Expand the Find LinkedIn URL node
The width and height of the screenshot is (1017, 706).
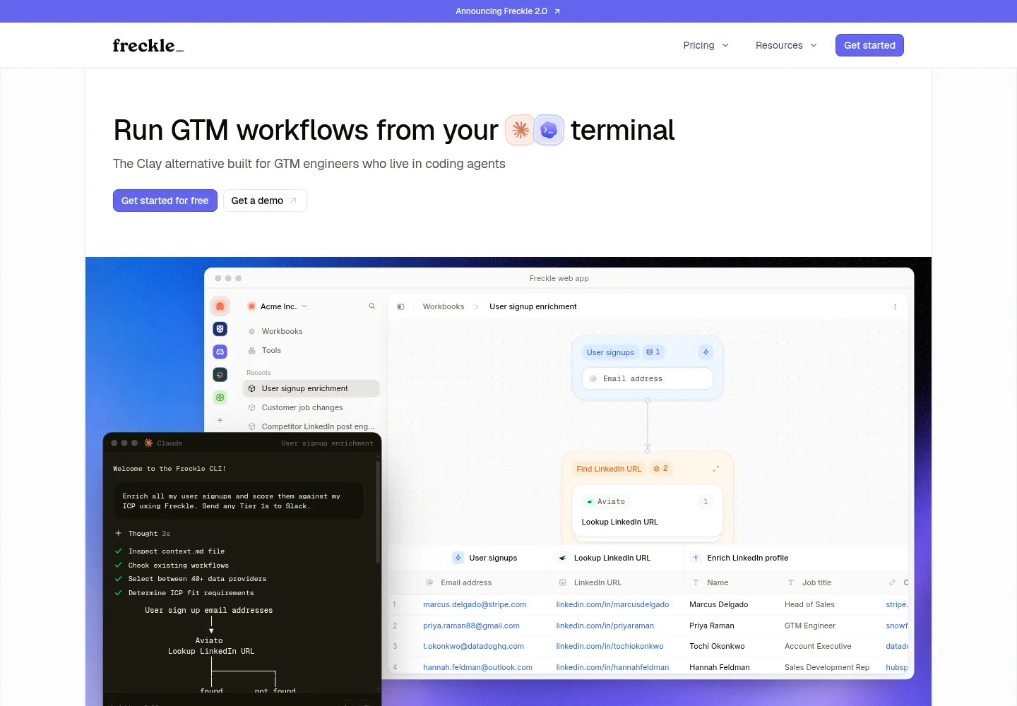pyautogui.click(x=716, y=469)
